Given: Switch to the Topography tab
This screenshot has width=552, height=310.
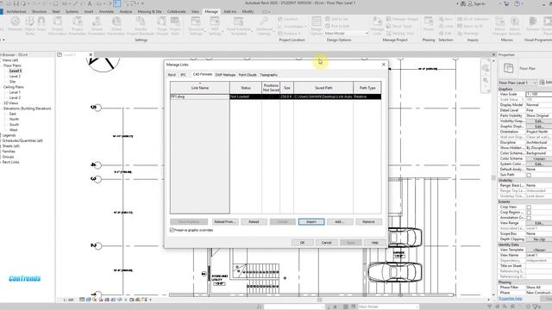Looking at the screenshot, I should (268, 75).
